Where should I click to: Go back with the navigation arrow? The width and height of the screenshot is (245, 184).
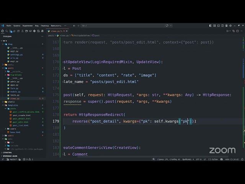tap(74, 26)
